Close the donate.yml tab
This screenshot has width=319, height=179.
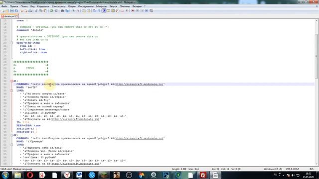tap(16, 16)
